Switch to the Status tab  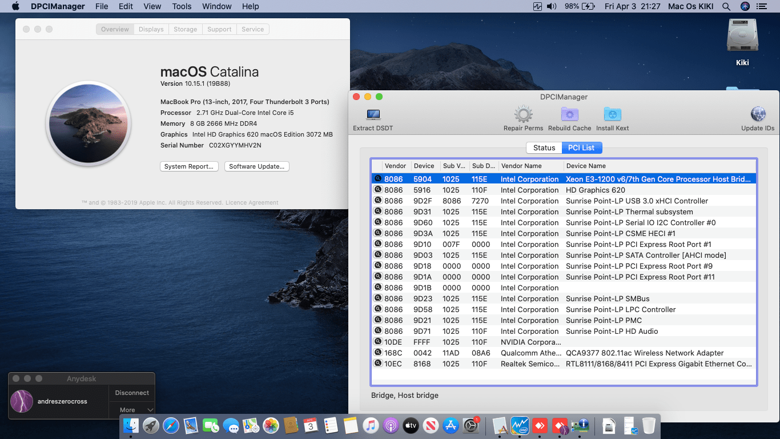pos(544,147)
